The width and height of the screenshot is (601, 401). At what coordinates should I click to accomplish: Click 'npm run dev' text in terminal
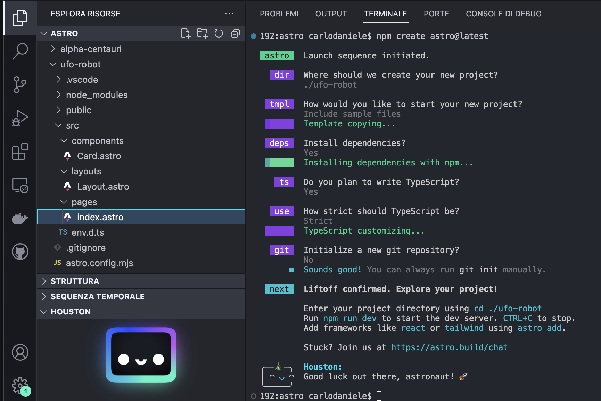349,318
